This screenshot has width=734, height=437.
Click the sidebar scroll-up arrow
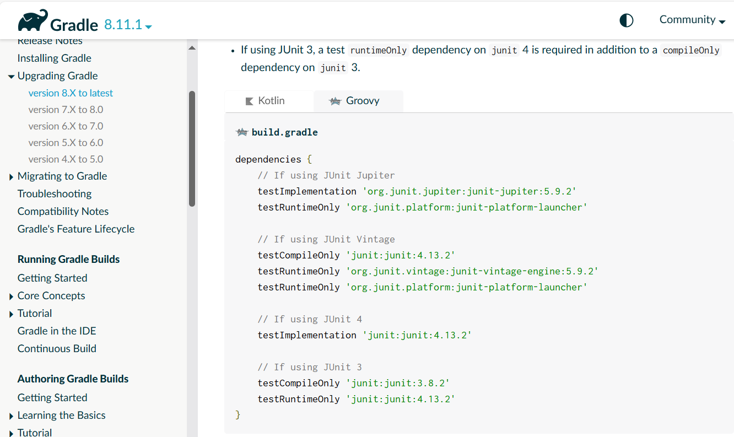pos(192,48)
